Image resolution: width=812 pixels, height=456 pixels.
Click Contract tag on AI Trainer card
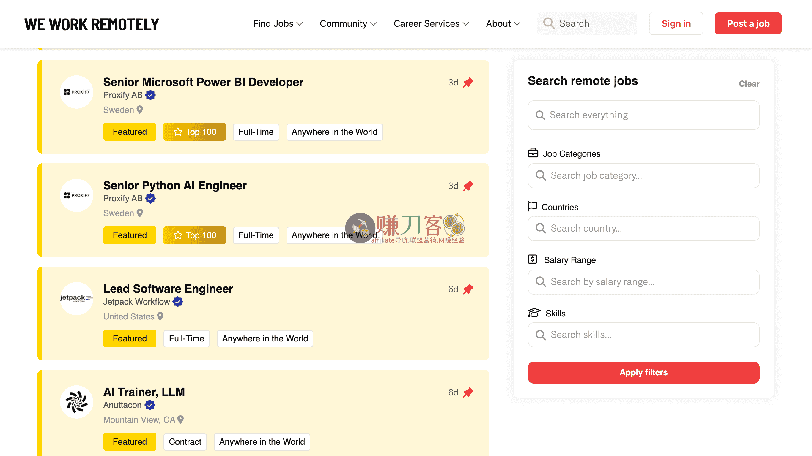[185, 442]
